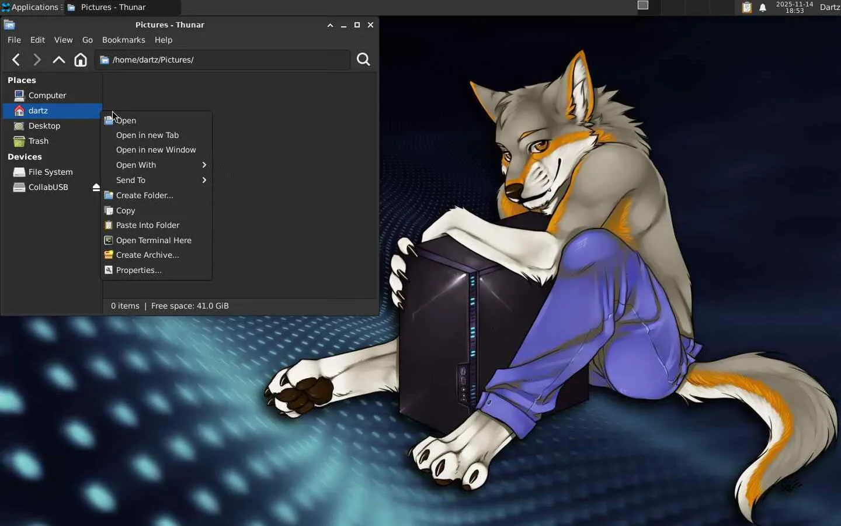The image size is (841, 526).
Task: Go back using the left arrow button
Action: pos(16,60)
